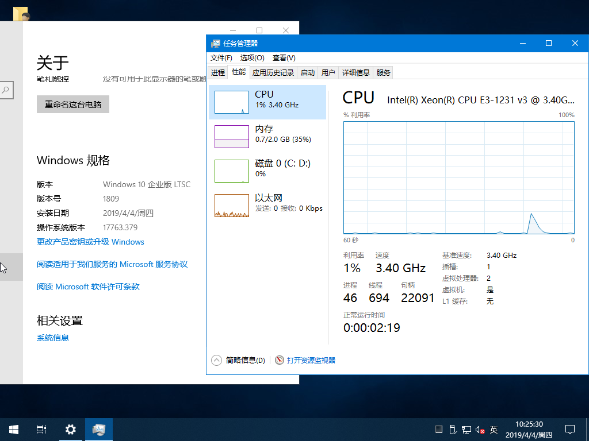Click the uptime value 0:00:02:19
The width and height of the screenshot is (589, 441).
point(372,328)
